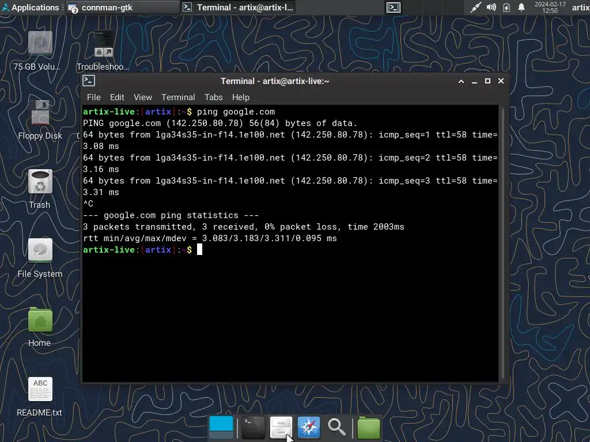590x442 pixels.
Task: Click the Terminal vertical scrollbar
Action: click(x=502, y=243)
